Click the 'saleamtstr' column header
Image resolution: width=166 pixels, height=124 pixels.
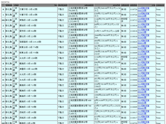(x=81, y=5)
